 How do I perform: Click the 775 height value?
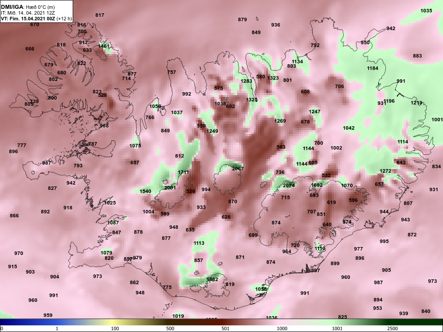point(167,287)
